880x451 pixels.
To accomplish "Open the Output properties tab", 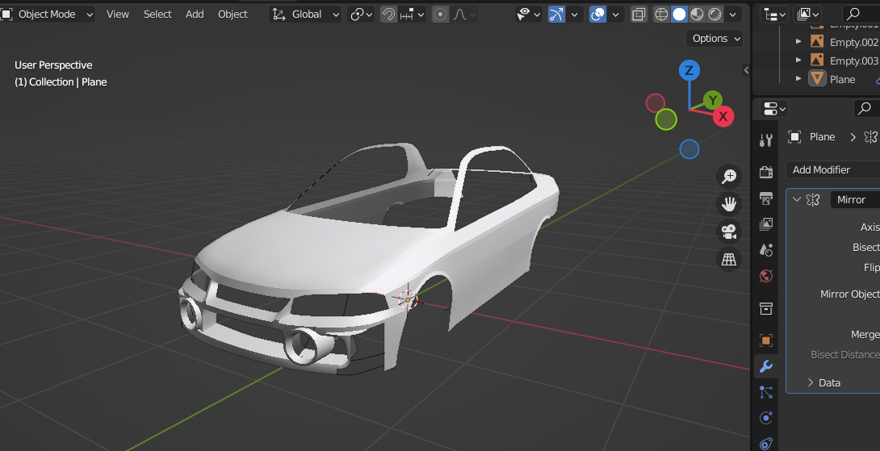I will tap(766, 198).
